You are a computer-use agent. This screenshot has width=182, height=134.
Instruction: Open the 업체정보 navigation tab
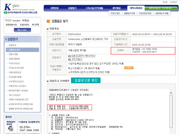55,8
